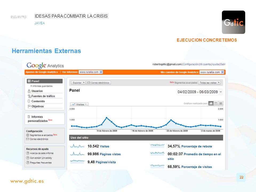Open the Configuración header link
The width and height of the screenshot is (256, 192).
point(190,64)
